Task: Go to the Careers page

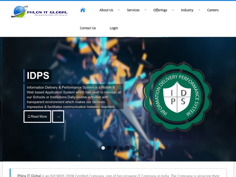Action: (x=213, y=10)
